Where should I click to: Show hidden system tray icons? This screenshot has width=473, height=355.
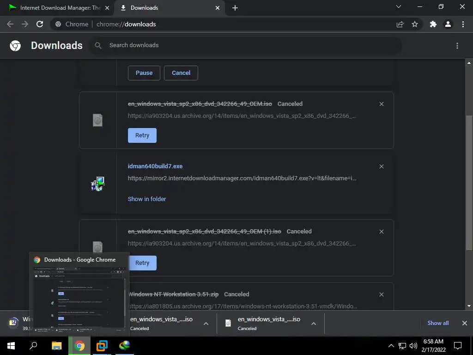click(x=391, y=346)
